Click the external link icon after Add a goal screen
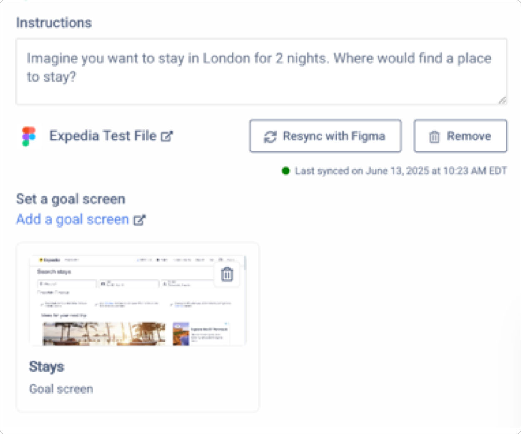Viewport: 521px width, 434px height. pyautogui.click(x=140, y=220)
